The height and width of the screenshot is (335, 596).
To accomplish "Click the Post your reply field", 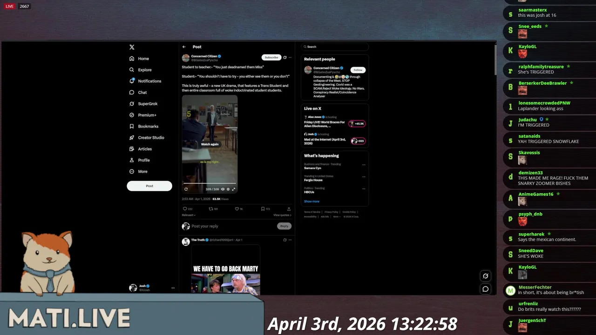I will (x=233, y=226).
